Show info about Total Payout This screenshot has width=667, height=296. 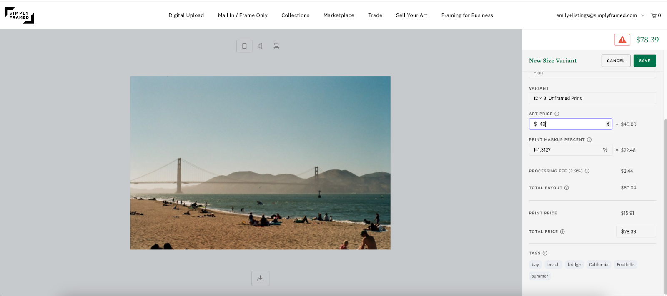coord(567,188)
